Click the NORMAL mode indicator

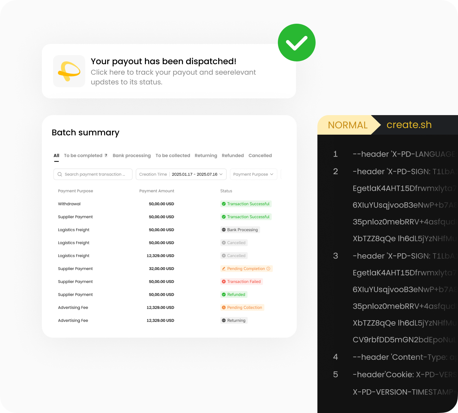click(x=347, y=125)
